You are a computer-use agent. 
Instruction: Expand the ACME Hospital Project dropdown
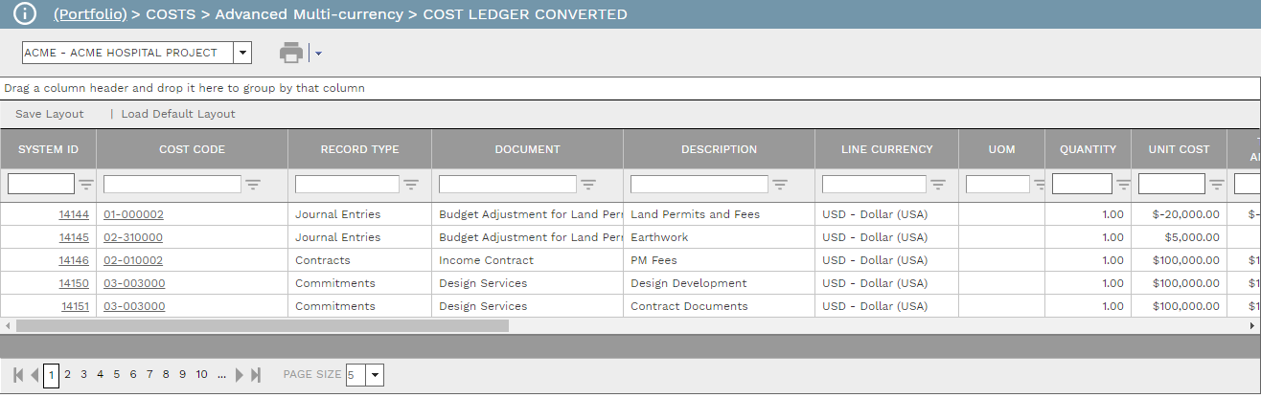242,54
